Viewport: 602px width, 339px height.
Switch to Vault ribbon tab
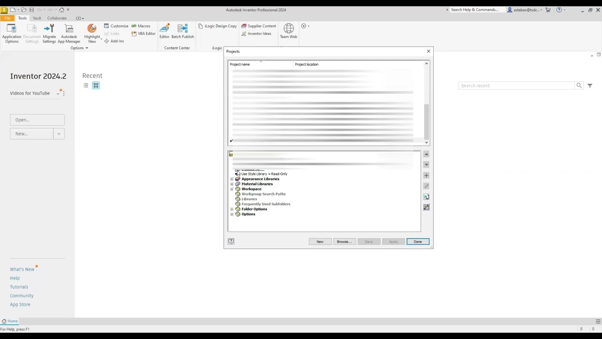point(37,18)
